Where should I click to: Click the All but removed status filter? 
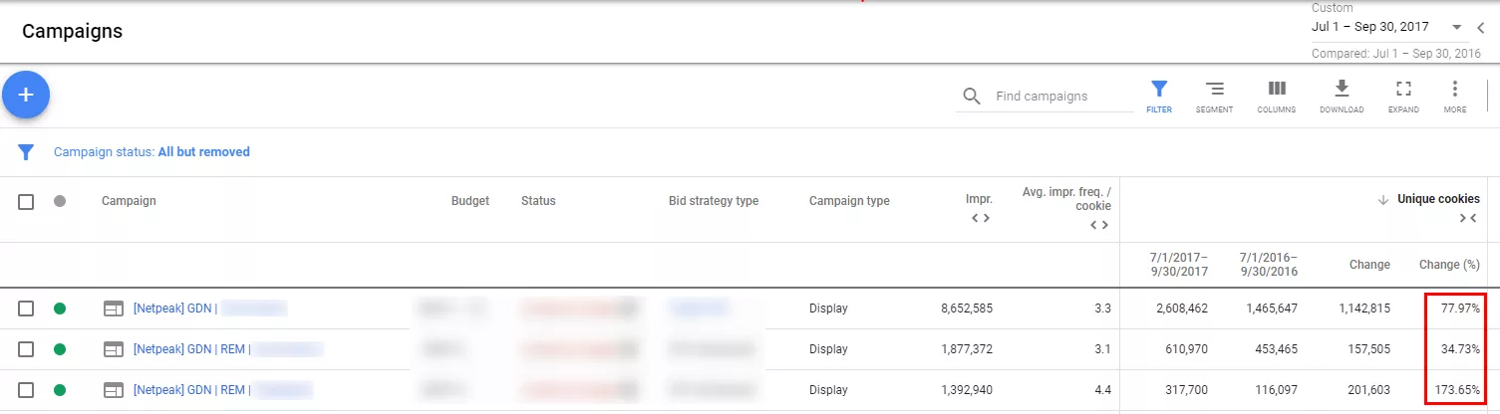point(204,152)
